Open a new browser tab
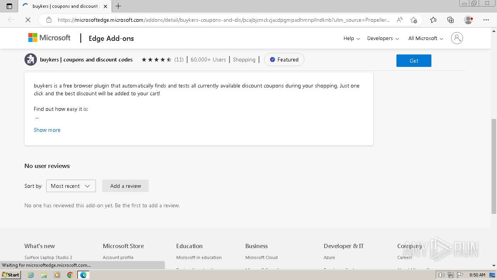The height and width of the screenshot is (280, 497). click(118, 6)
